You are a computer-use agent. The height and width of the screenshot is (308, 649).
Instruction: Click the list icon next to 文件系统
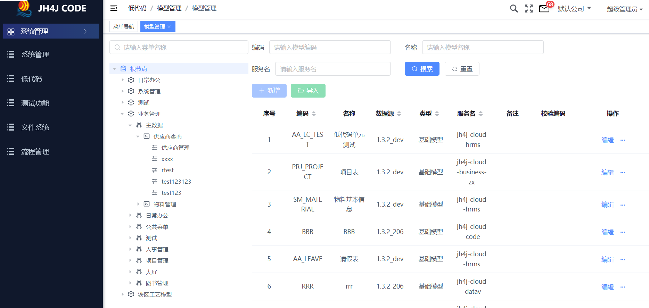click(11, 127)
